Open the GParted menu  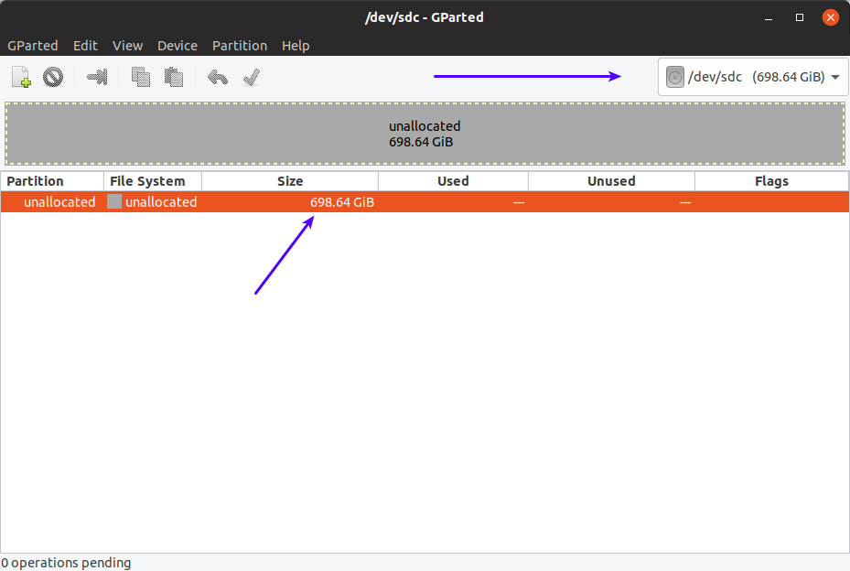click(33, 46)
